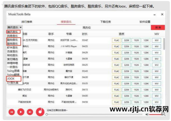Switch to the 搜索音乐 tab
Screen dimensions: 171x121
[x=66, y=22]
